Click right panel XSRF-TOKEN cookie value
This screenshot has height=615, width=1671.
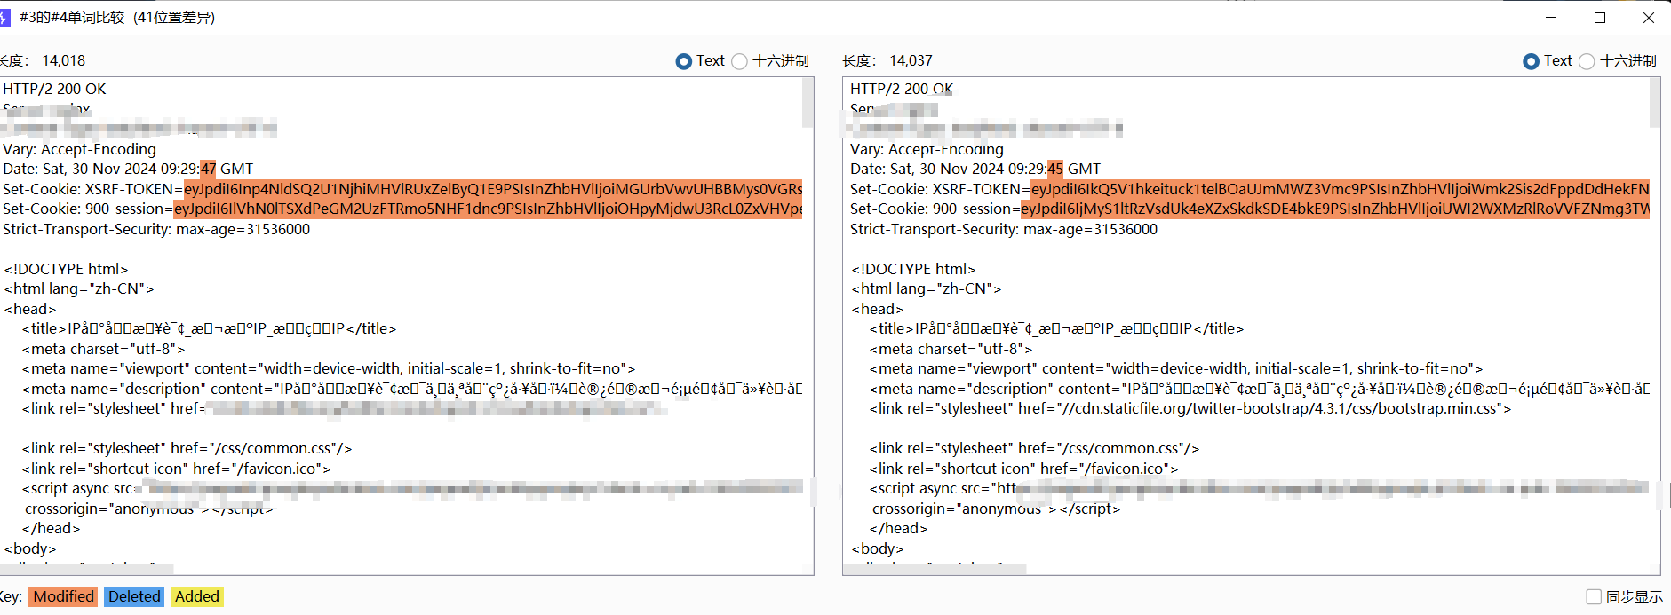1341,189
